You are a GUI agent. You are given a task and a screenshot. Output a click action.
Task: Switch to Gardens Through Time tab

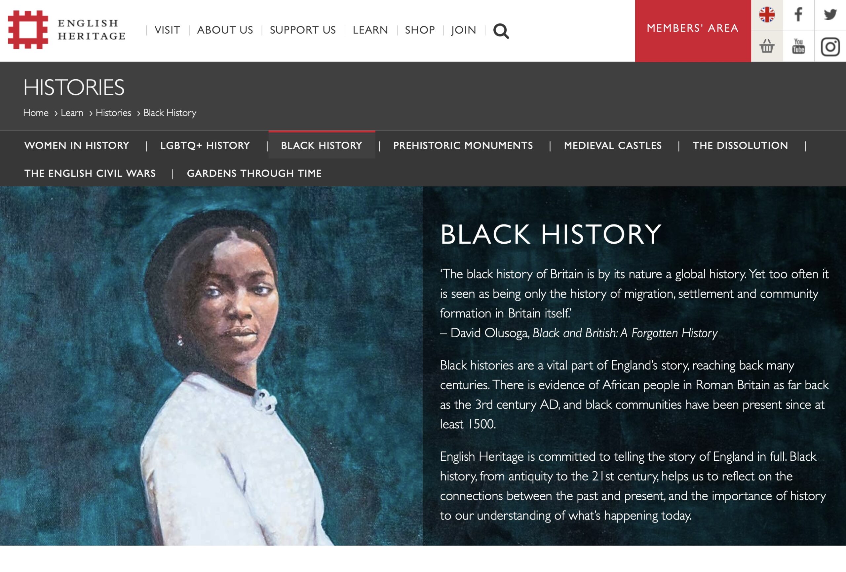pos(254,174)
